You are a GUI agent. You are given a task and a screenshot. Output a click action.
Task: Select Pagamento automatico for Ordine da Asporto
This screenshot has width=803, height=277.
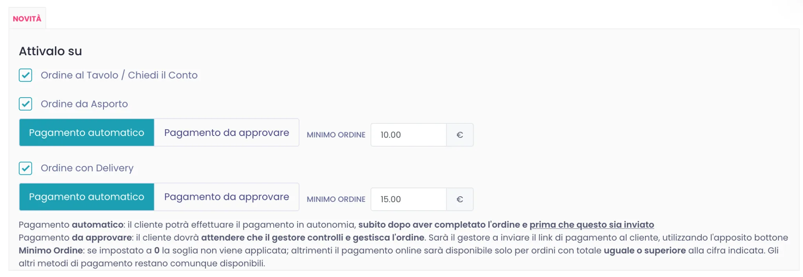(x=87, y=132)
